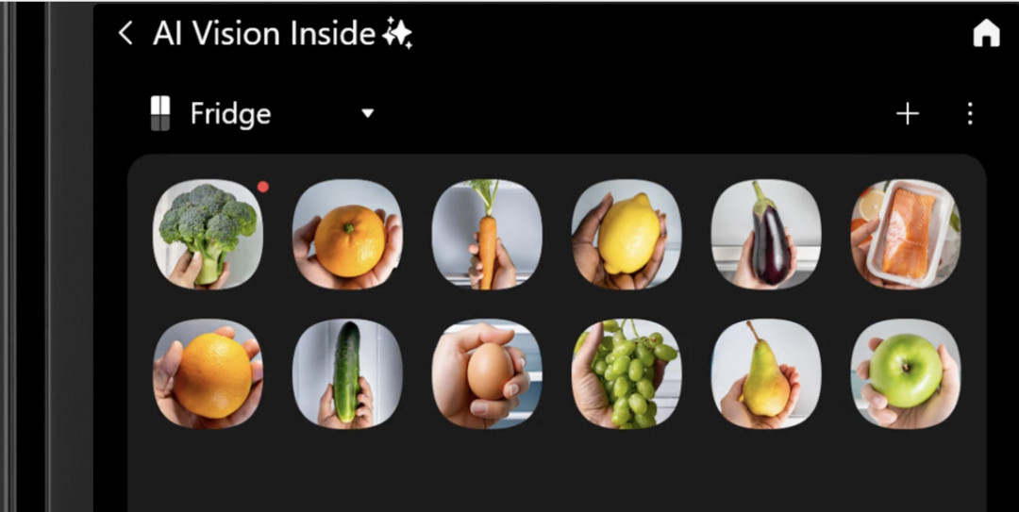Image resolution: width=1019 pixels, height=512 pixels.
Task: Open the broccoli item with red dot
Action: 208,235
